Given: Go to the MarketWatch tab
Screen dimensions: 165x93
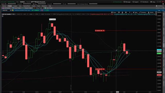Looking at the screenshot, I should pos(27,6).
